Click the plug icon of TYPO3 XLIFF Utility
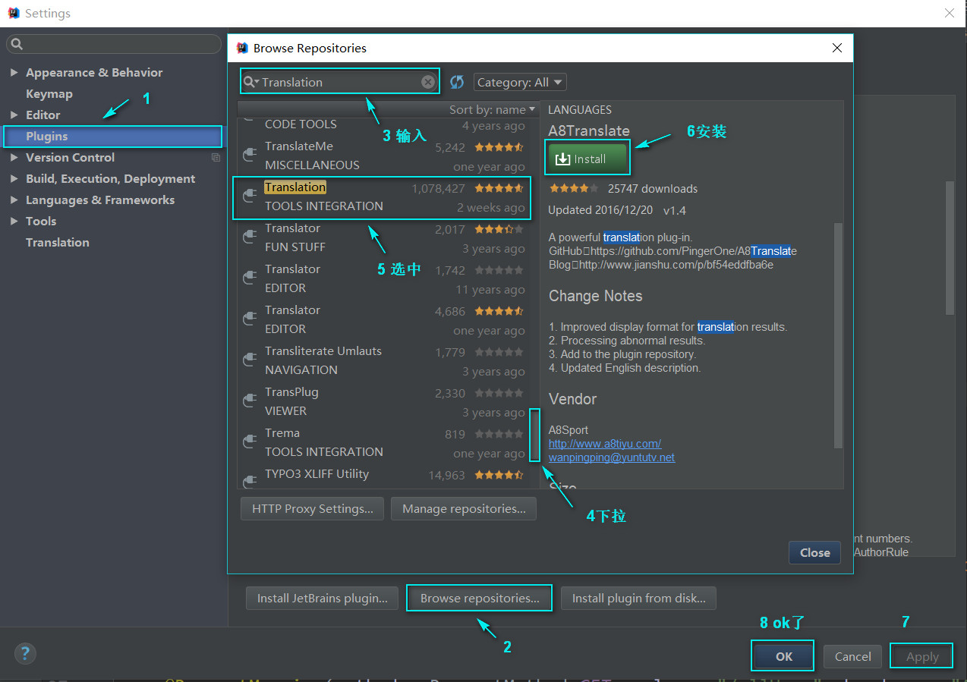The width and height of the screenshot is (967, 682). pyautogui.click(x=249, y=480)
